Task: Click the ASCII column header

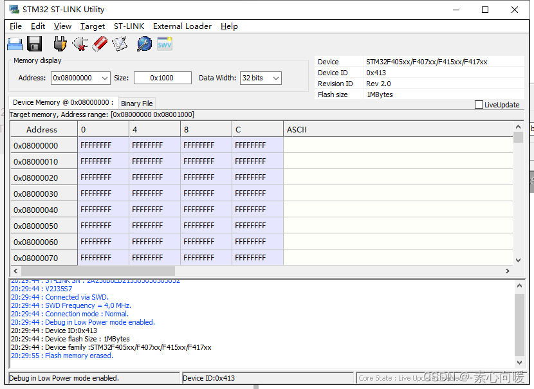Action: click(x=398, y=130)
